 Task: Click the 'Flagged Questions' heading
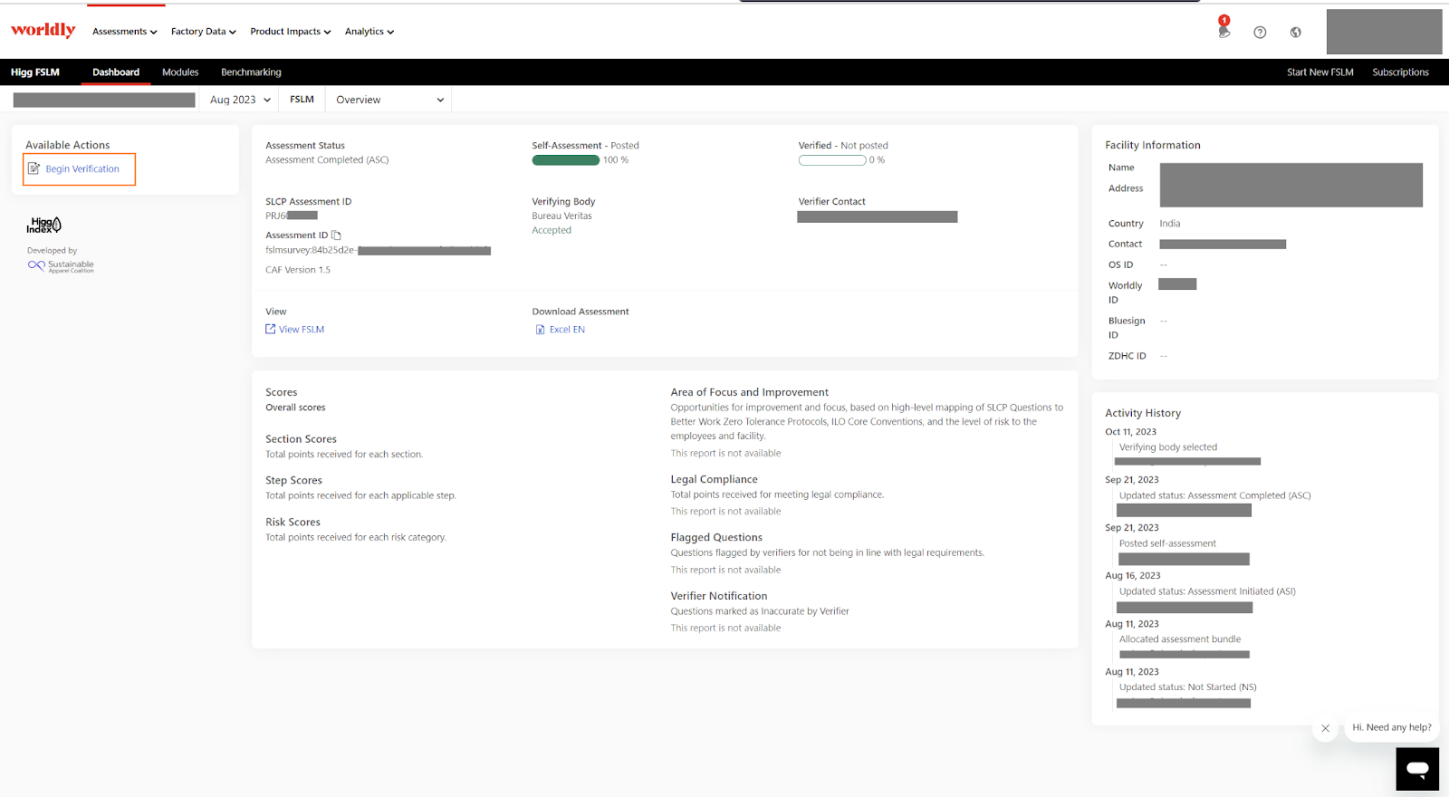click(716, 538)
